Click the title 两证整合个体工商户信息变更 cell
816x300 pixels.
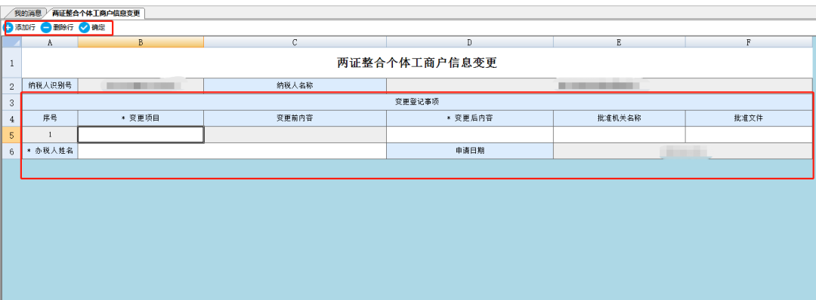coord(417,63)
